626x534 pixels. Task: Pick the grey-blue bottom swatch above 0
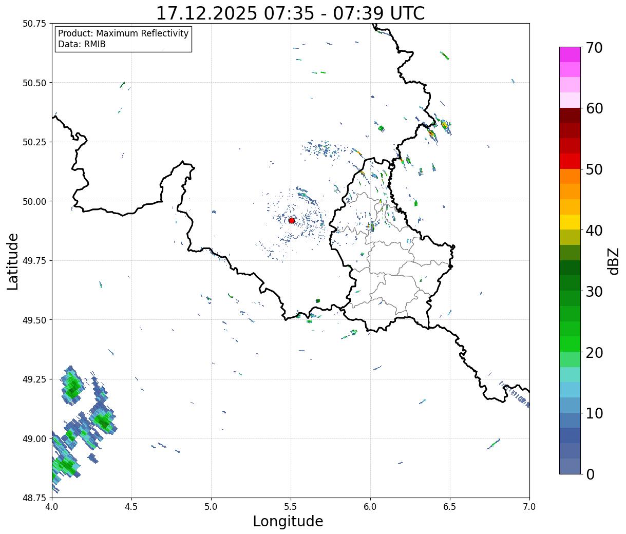(x=570, y=466)
